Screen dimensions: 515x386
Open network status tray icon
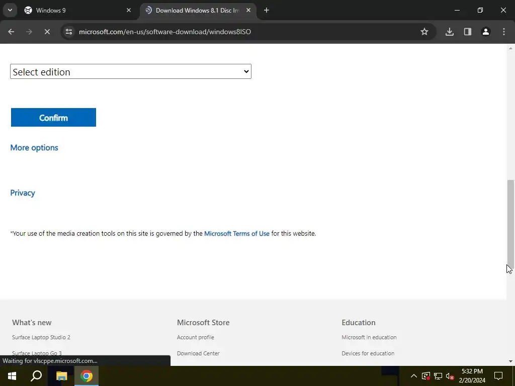(x=438, y=376)
